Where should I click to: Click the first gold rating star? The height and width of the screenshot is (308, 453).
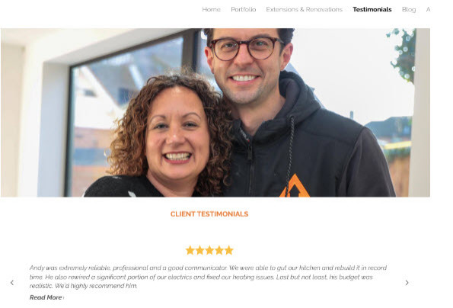(x=190, y=250)
